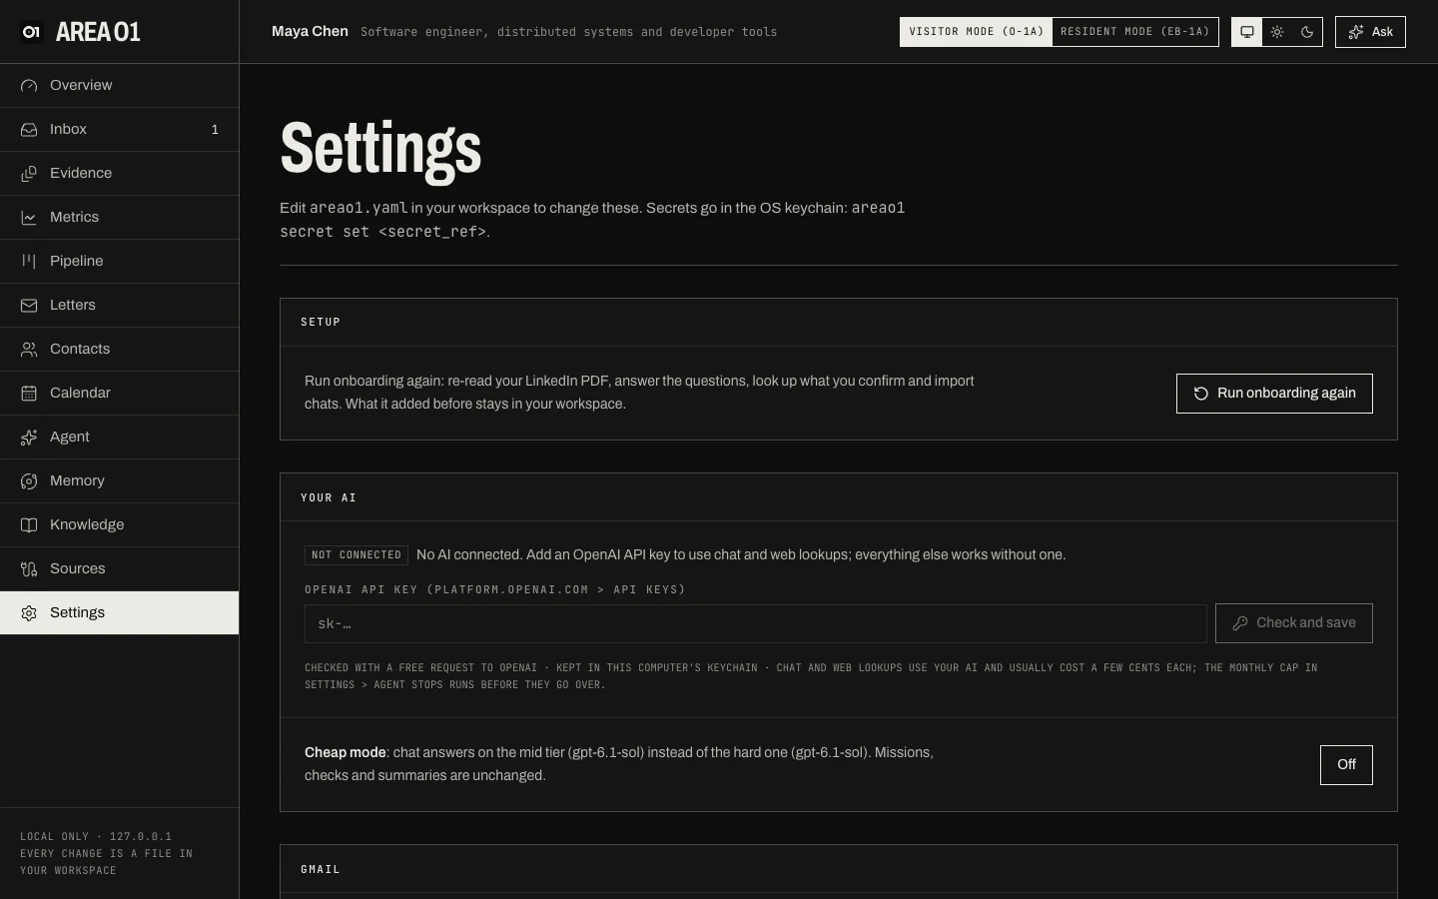The image size is (1438, 899).
Task: Open the Overview page
Action: (120, 86)
